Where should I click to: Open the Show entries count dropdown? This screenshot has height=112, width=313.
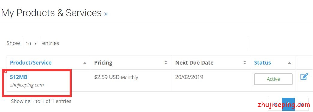(x=31, y=43)
